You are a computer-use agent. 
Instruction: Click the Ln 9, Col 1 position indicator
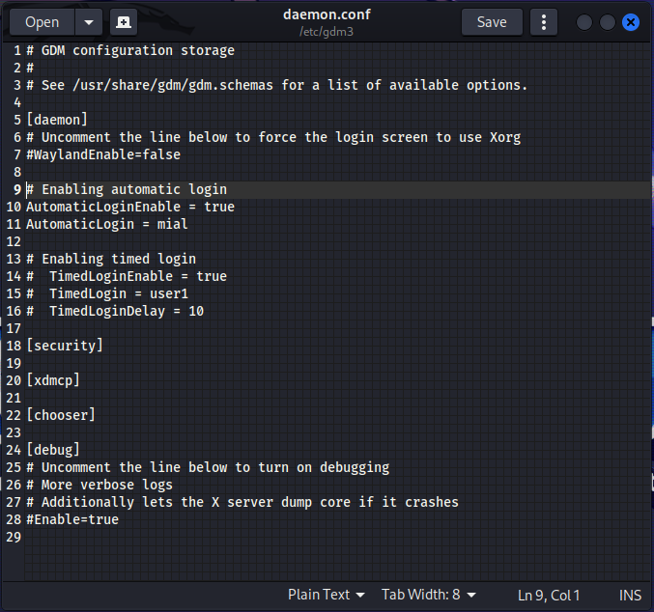coord(549,595)
